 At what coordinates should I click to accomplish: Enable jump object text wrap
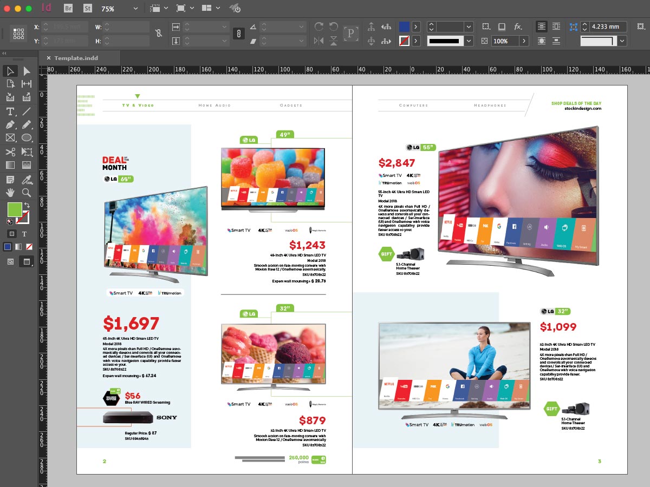tap(556, 41)
